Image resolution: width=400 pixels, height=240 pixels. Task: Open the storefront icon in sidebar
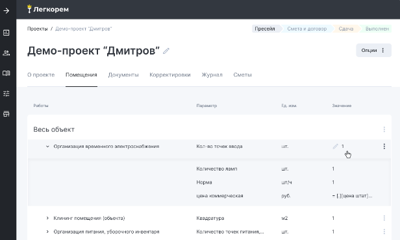click(x=6, y=114)
